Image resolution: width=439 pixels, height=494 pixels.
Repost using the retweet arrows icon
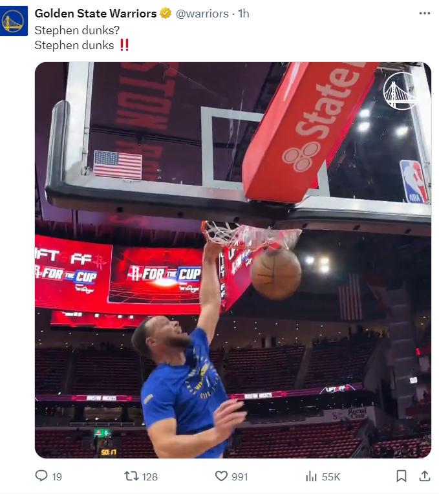tap(132, 476)
